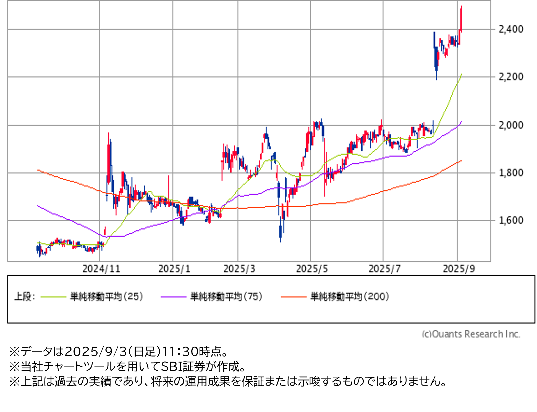Click the 2025/7 date axis label
537x412 pixels.
[384, 269]
